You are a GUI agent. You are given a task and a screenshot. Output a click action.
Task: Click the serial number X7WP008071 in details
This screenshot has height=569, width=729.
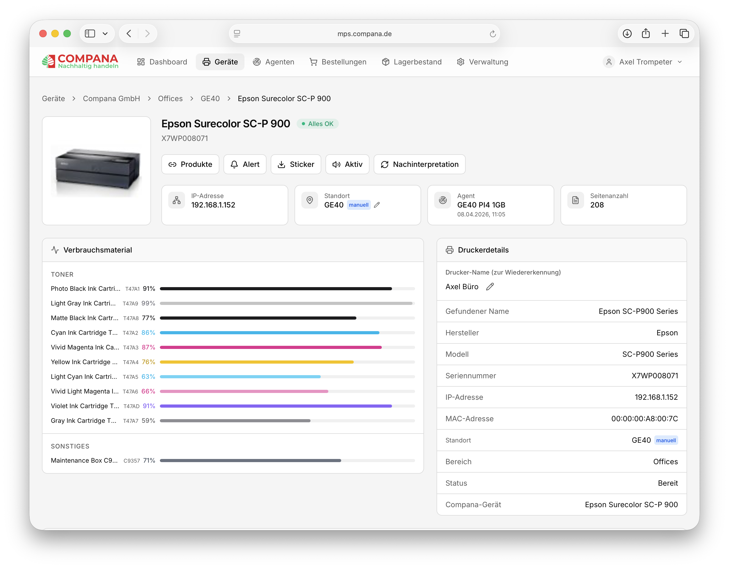655,376
